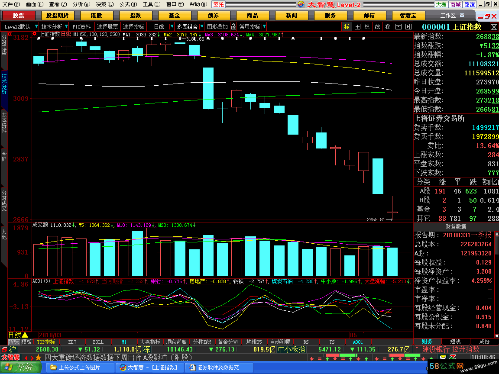Click the 股指期货 button
This screenshot has height=374, width=499.
click(58, 15)
